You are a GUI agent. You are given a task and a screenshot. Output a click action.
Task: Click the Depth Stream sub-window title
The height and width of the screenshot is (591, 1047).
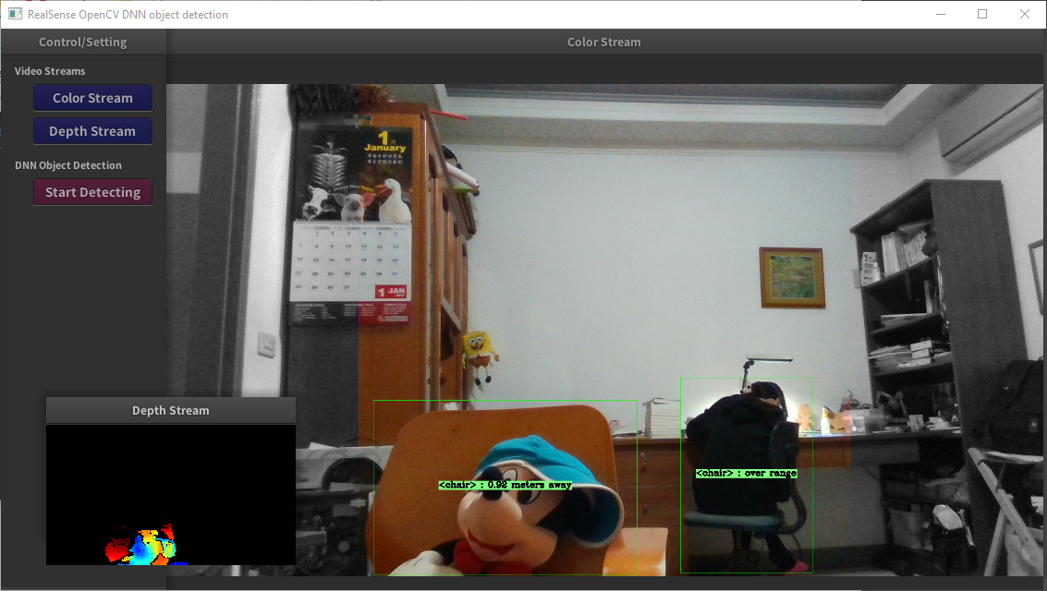[x=171, y=411]
